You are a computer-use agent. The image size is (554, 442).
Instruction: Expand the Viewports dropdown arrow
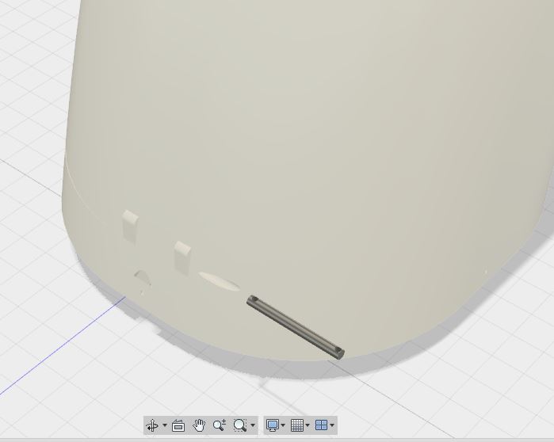[x=332, y=425]
